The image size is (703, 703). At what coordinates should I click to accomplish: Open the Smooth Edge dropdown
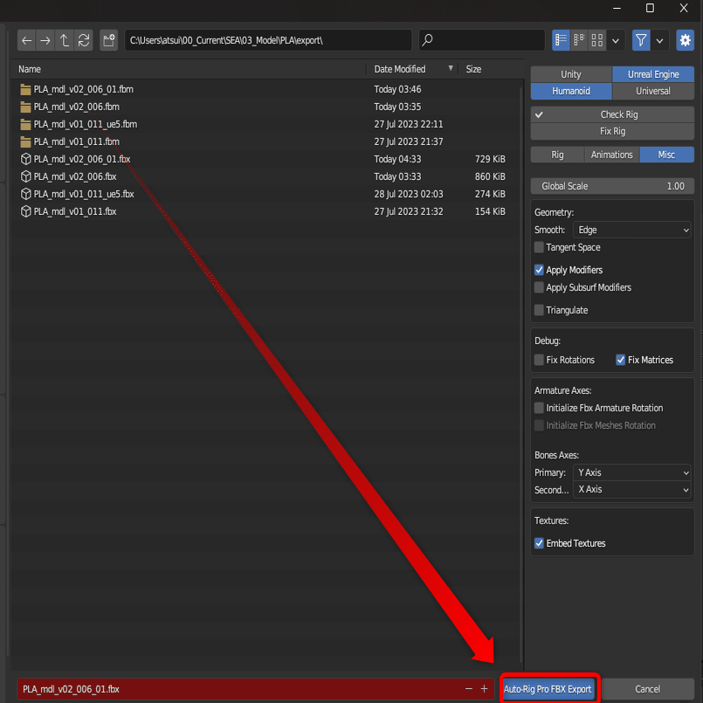pyautogui.click(x=631, y=230)
